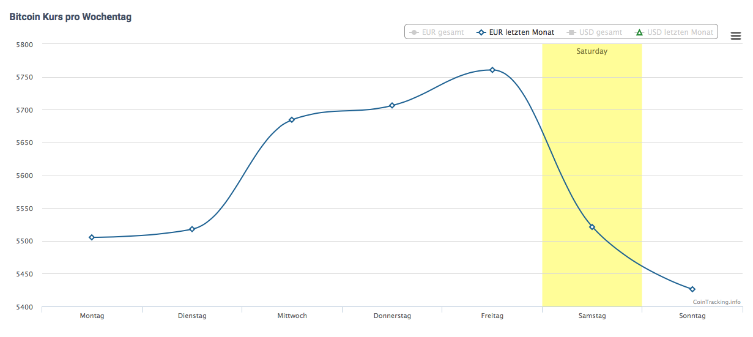Image resolution: width=753 pixels, height=337 pixels.
Task: Show the EUR gesamt series
Action: click(x=437, y=32)
